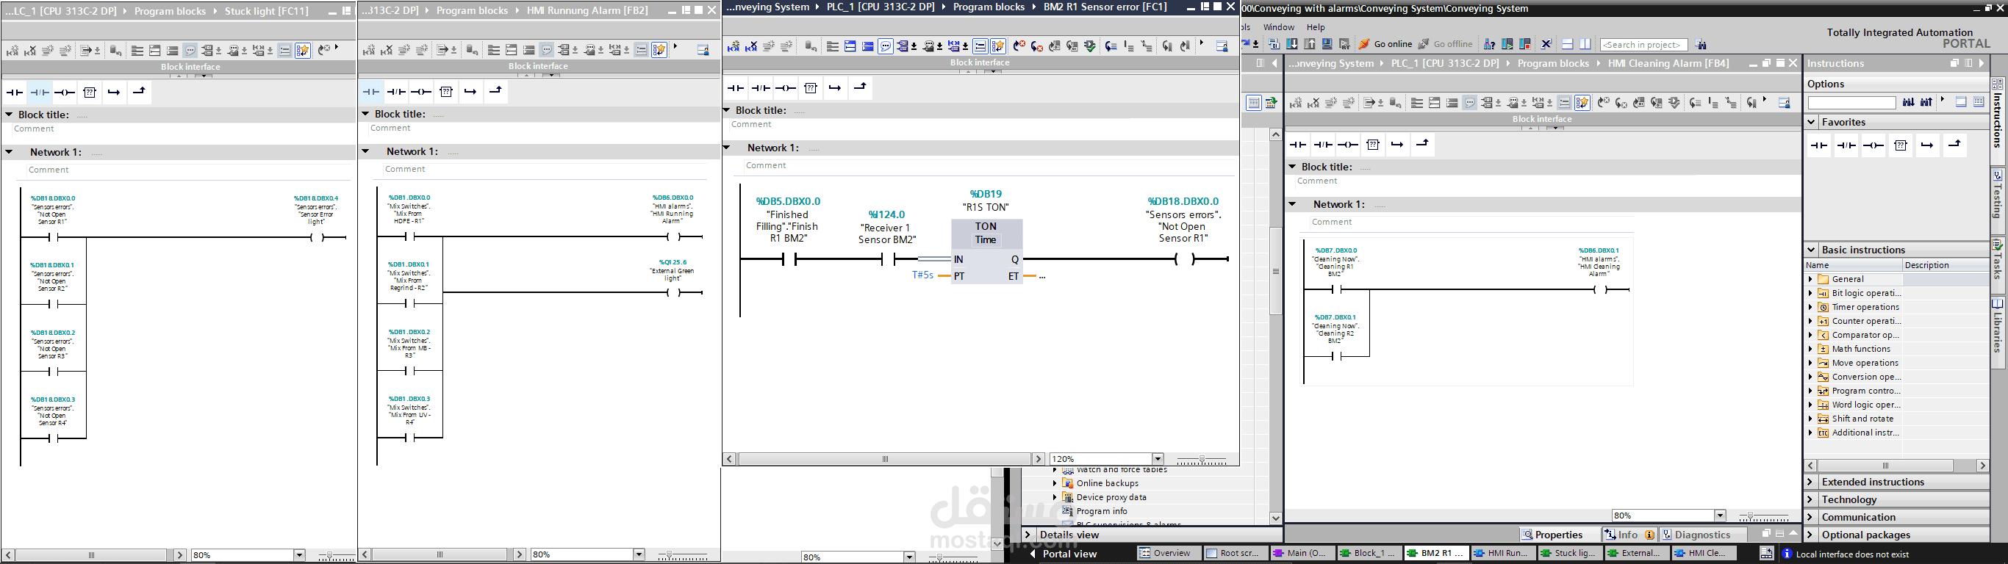Adjust zoom slider in BM2 R1 Sensor error window
The width and height of the screenshot is (2008, 564).
(1201, 460)
